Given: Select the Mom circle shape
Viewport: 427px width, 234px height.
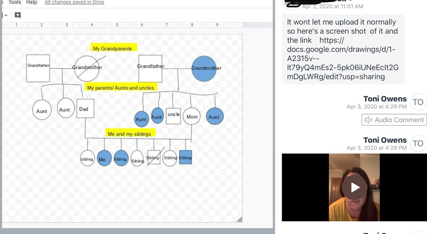Looking at the screenshot, I should [192, 116].
